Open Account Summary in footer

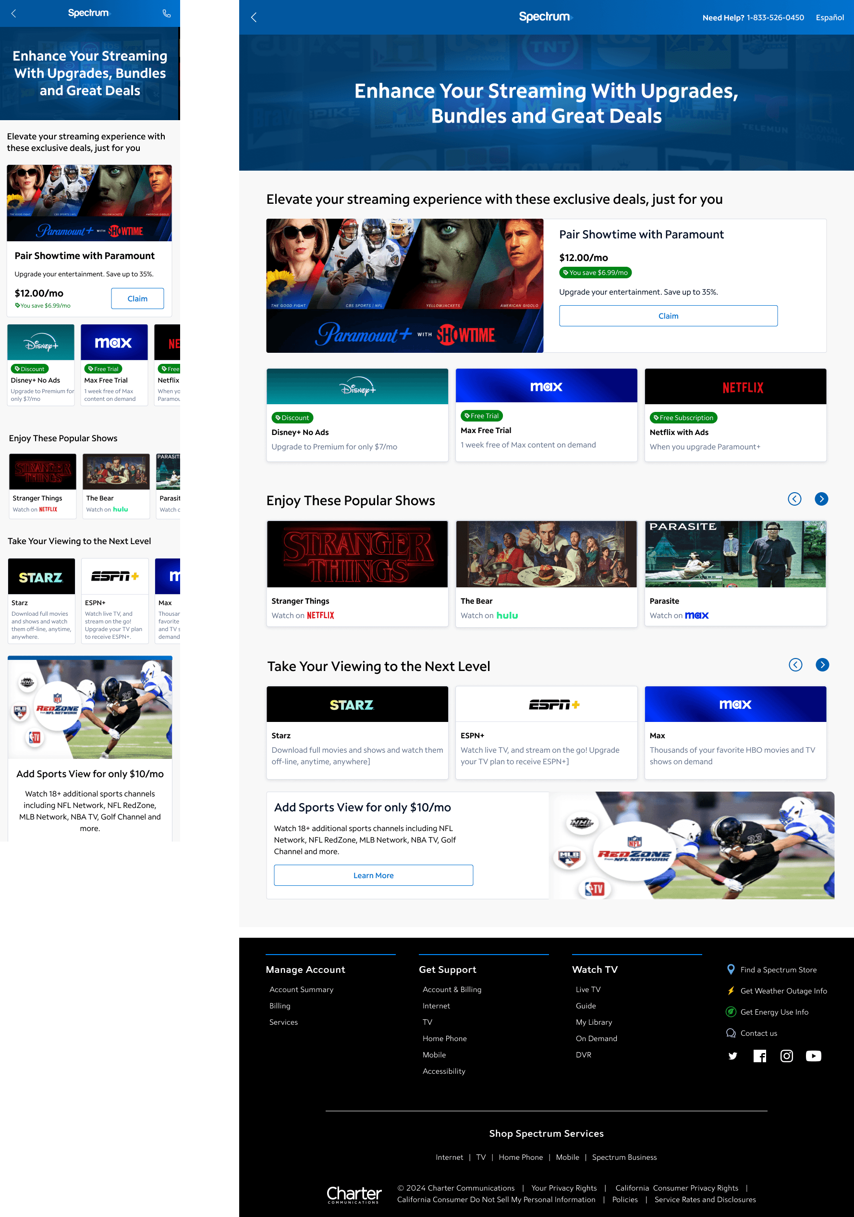[x=302, y=989]
